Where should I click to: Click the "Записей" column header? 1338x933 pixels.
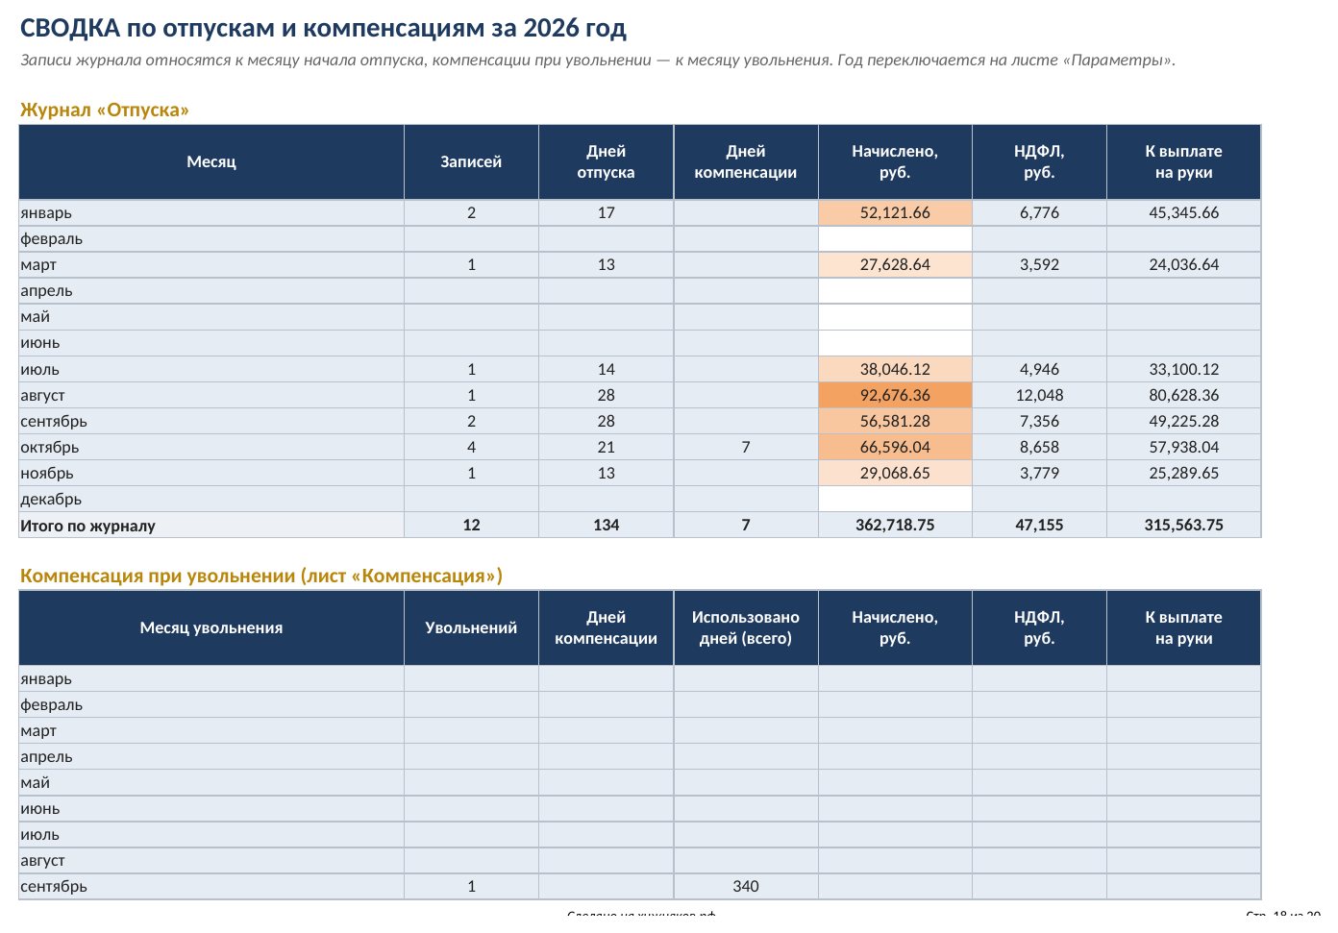tap(471, 161)
